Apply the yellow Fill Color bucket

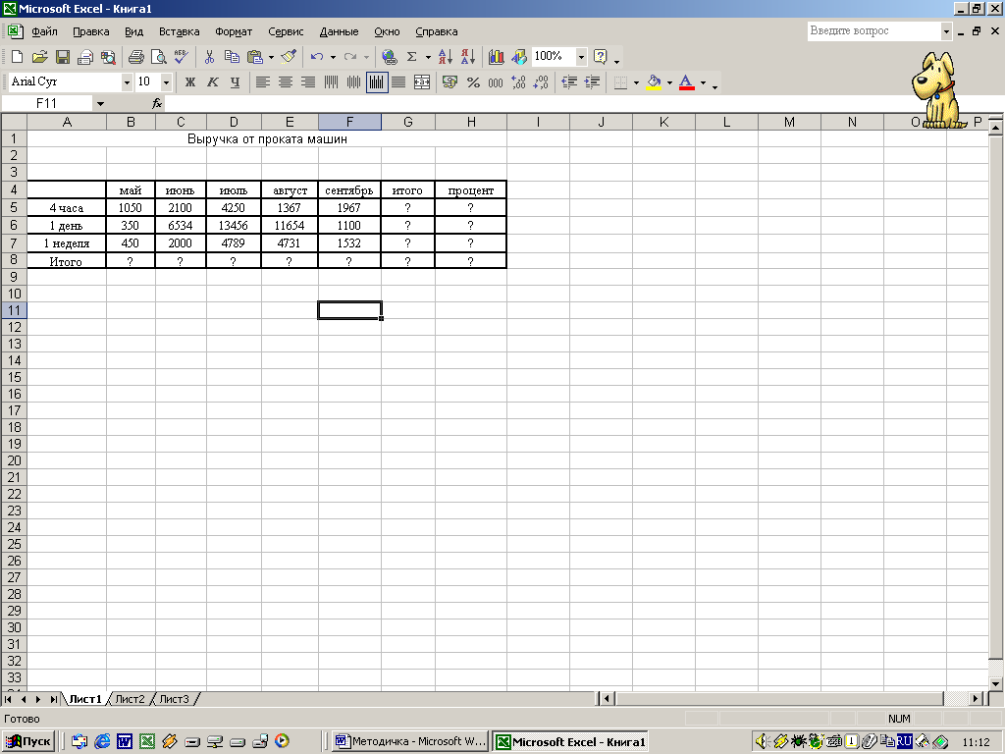(654, 82)
